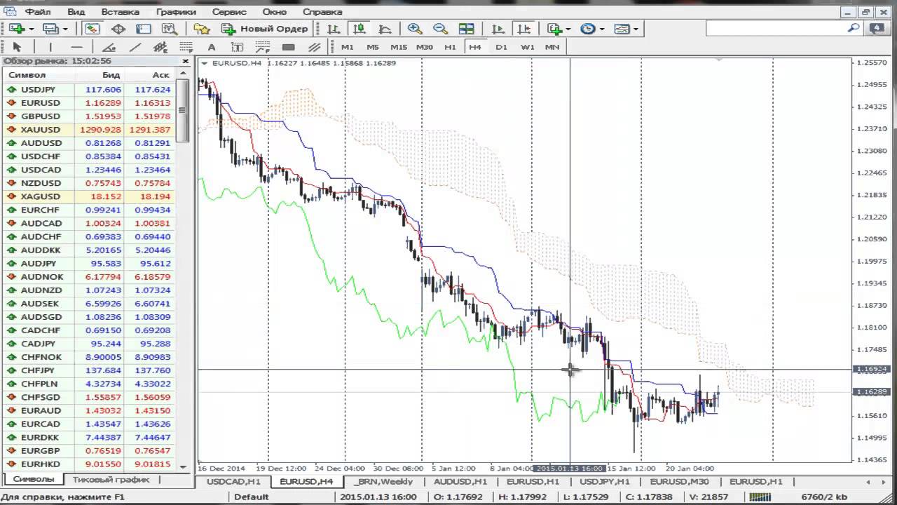Expand the chart templates dropdown
The width and height of the screenshot is (897, 505).
[636, 29]
